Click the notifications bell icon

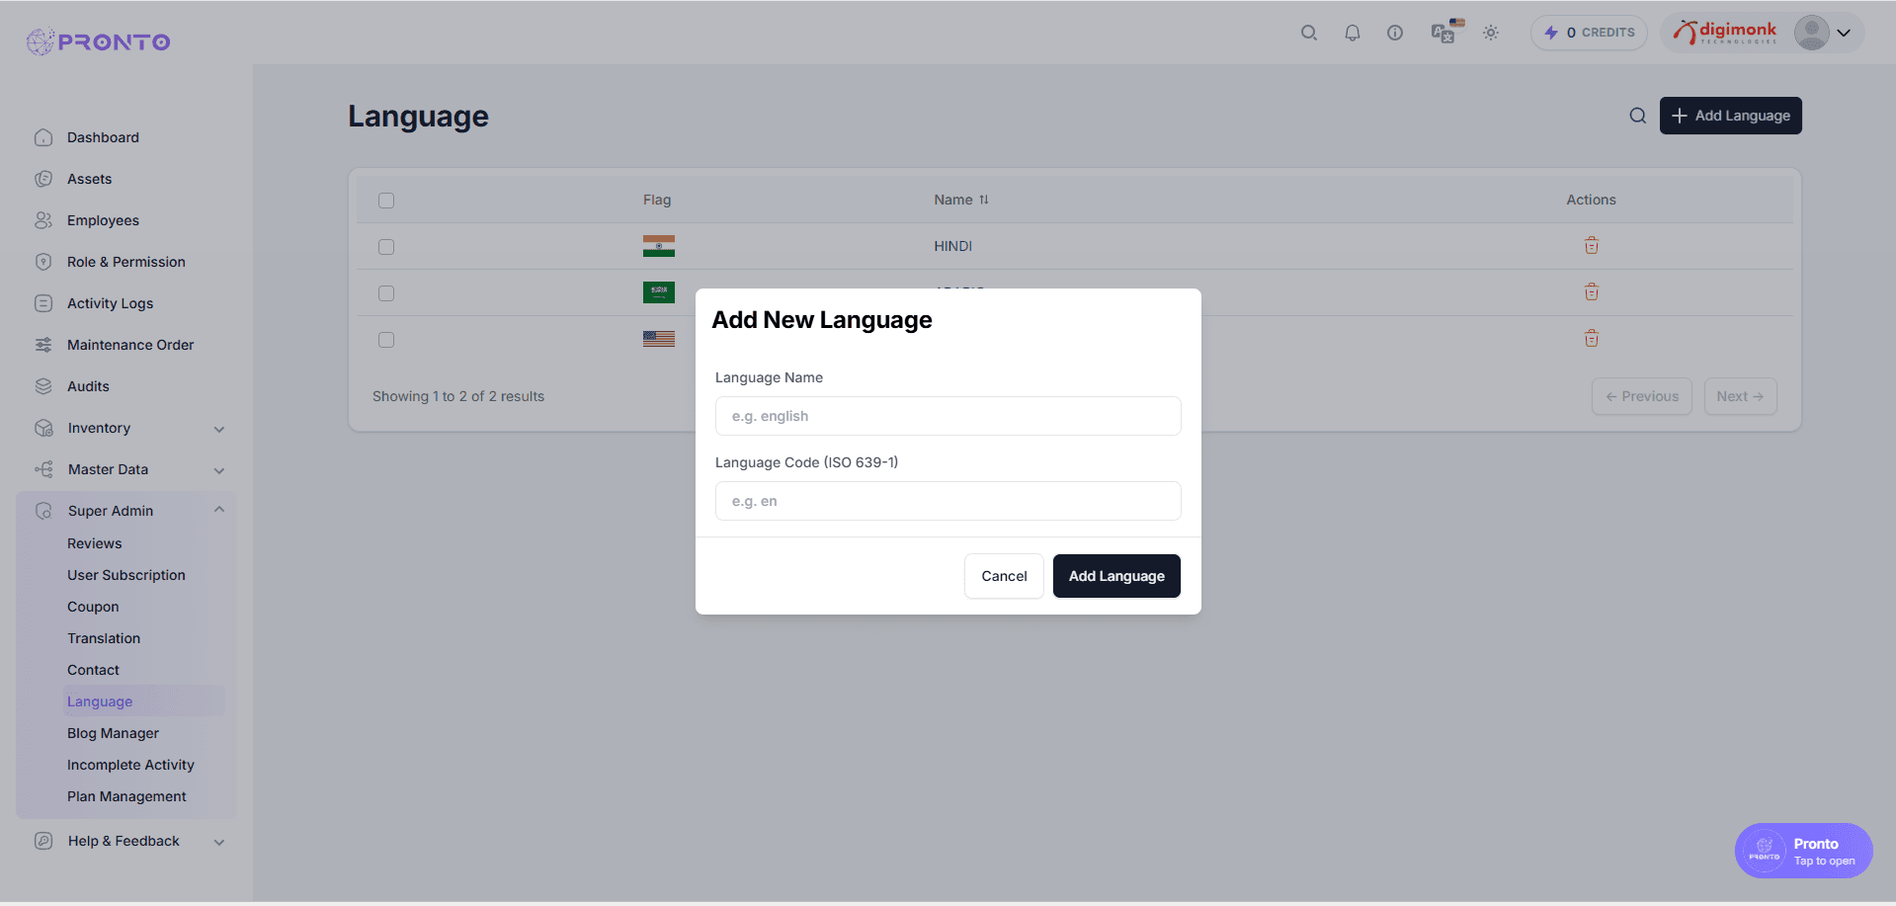click(x=1352, y=32)
